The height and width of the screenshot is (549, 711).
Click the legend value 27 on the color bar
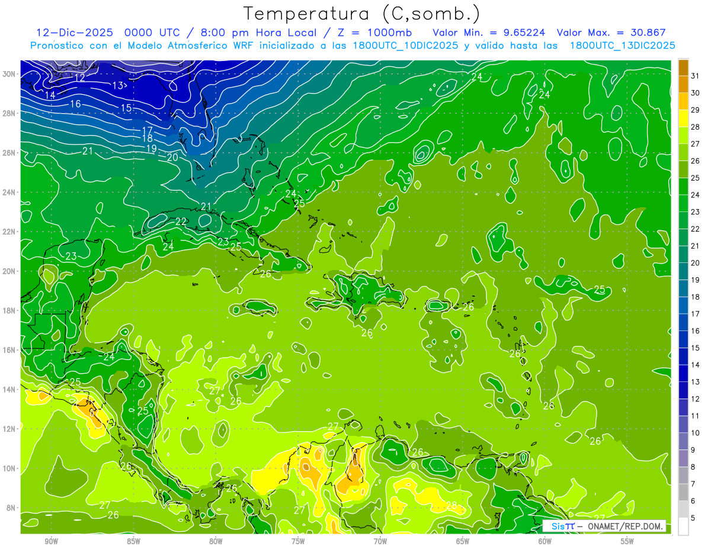pyautogui.click(x=696, y=144)
